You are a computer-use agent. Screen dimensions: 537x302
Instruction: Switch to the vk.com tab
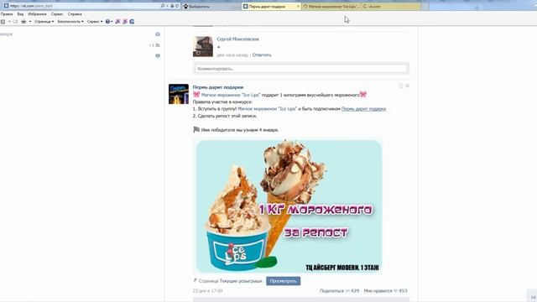coord(391,6)
